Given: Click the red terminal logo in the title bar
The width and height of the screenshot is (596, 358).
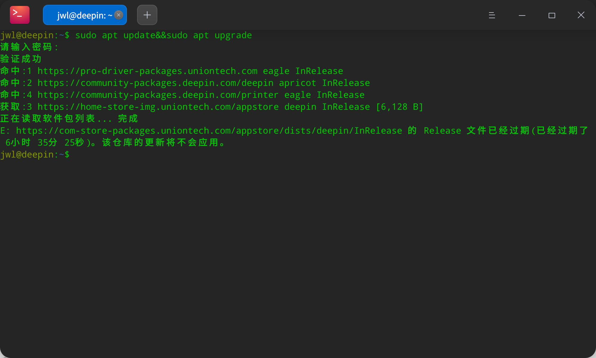Looking at the screenshot, I should click(x=19, y=15).
